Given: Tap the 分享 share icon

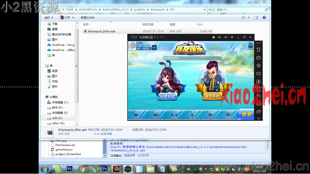Looking at the screenshot, I should (136, 115).
